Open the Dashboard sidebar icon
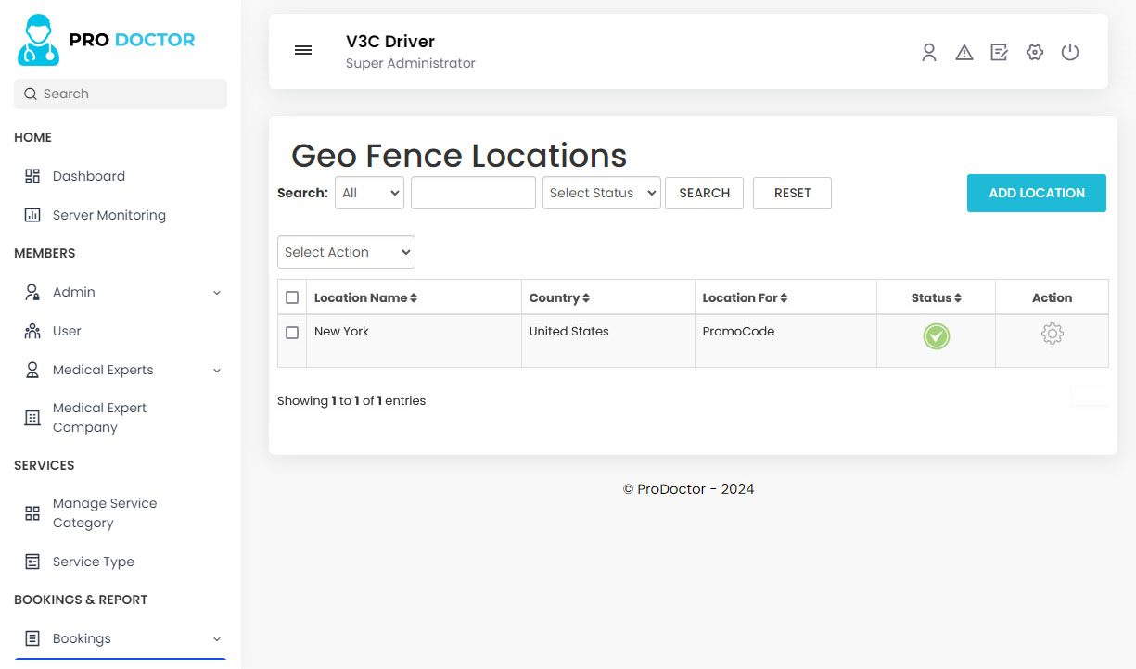The height and width of the screenshot is (669, 1136). pos(31,176)
